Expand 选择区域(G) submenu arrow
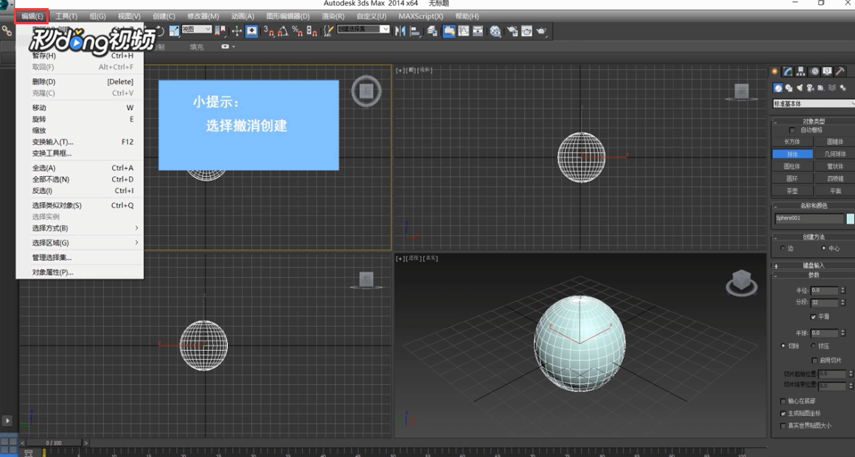The image size is (855, 457). tap(136, 243)
